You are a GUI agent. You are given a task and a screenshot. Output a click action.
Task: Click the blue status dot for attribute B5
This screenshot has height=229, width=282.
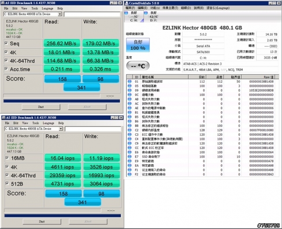pyautogui.click(x=129, y=117)
